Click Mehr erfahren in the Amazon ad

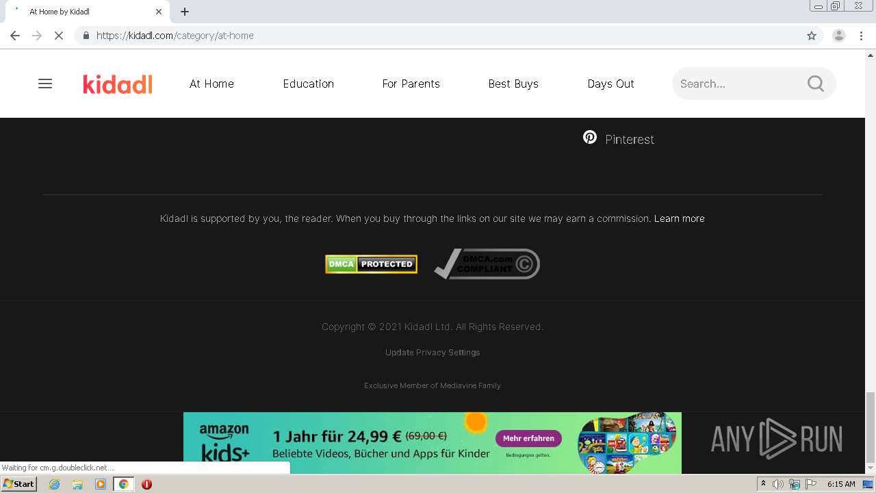point(528,438)
